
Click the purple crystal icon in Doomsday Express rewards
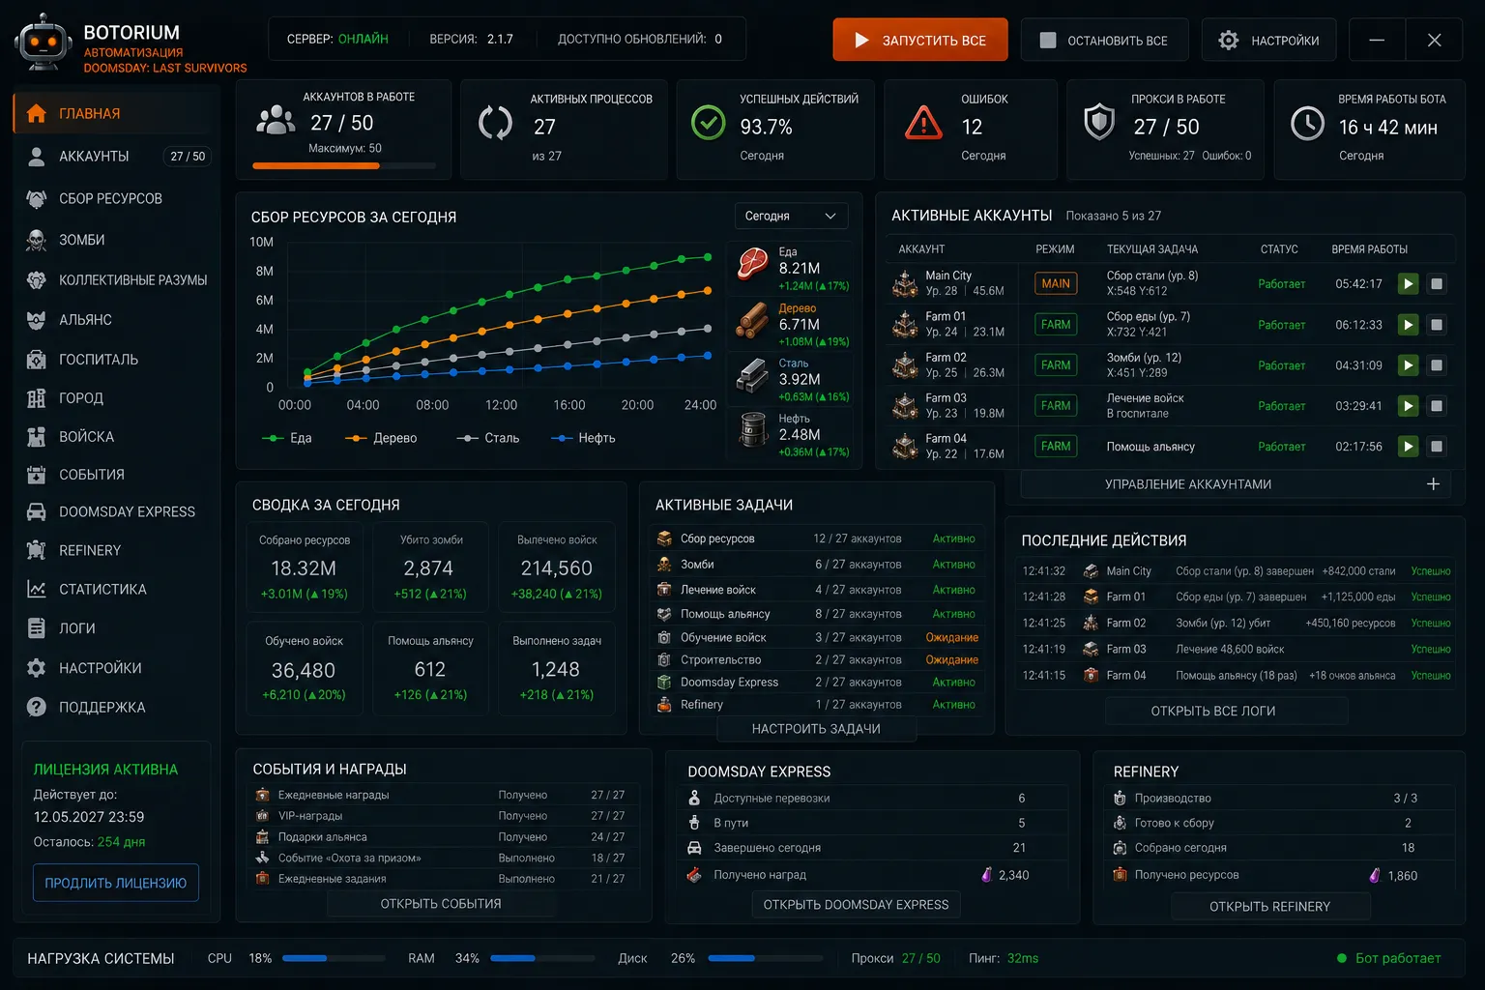pos(987,874)
